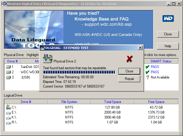Click the Repair button in Extended Test dialog
The height and width of the screenshot is (136, 183).
click(129, 79)
